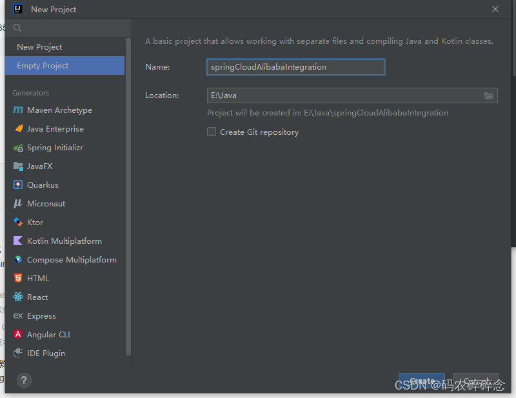Select Micronaut generator label

pyautogui.click(x=46, y=204)
